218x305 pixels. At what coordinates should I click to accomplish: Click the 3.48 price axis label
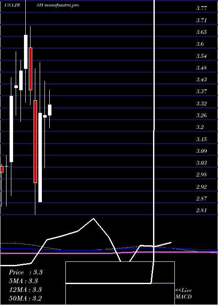201,68
